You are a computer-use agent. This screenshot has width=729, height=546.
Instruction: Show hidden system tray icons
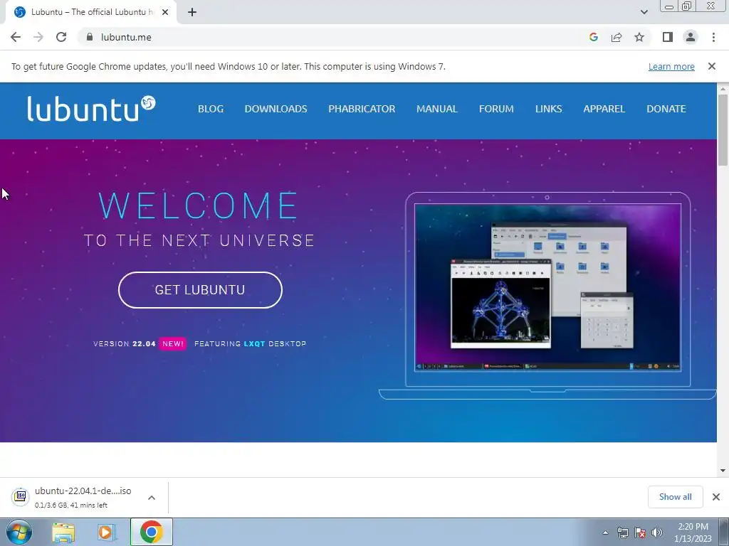pyautogui.click(x=605, y=532)
